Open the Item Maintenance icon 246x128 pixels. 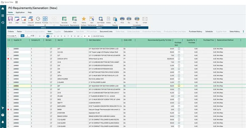coord(92,19)
